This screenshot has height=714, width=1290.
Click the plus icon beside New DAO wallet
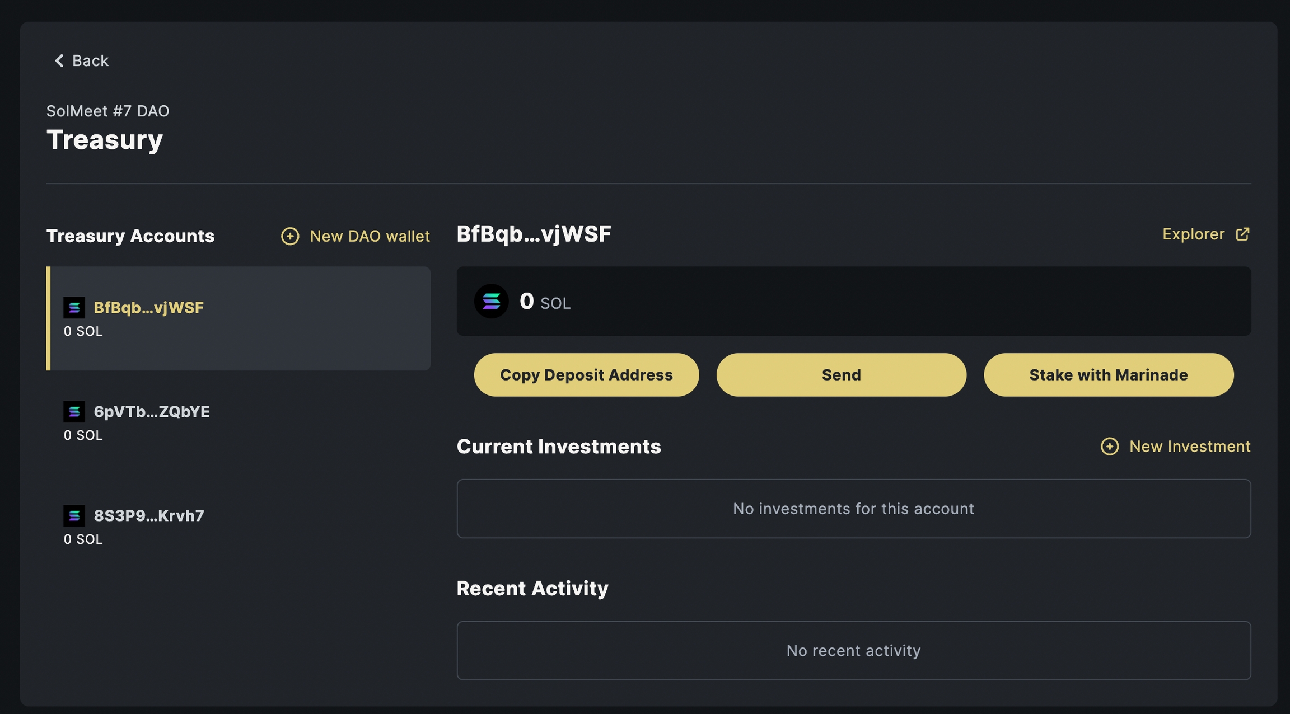pos(290,236)
